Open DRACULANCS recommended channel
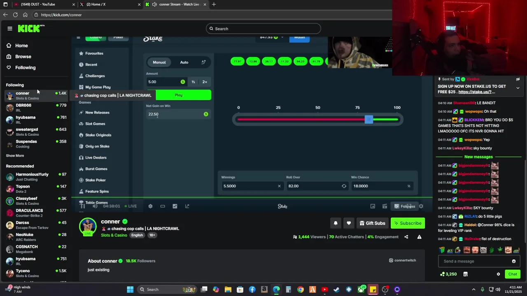This screenshot has height=296, width=527. tap(36, 213)
